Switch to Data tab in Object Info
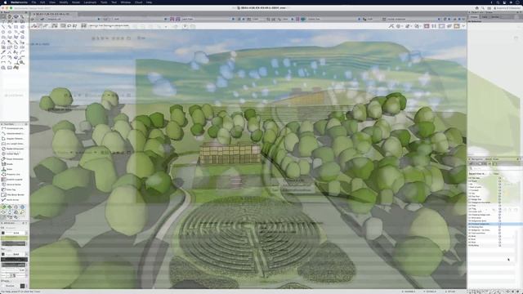Viewport: 523px width, 294px height. (485, 16)
